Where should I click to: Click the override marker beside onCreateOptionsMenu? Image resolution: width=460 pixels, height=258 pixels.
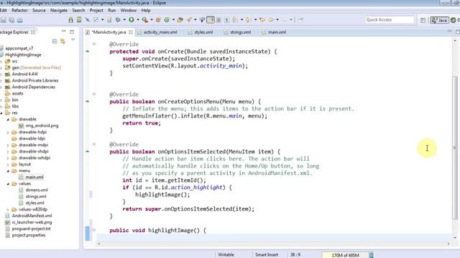[x=88, y=102]
